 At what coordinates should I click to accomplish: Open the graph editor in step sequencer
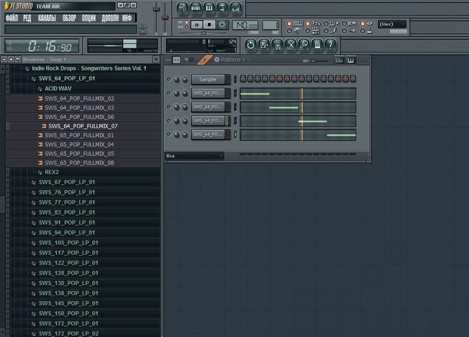point(339,60)
